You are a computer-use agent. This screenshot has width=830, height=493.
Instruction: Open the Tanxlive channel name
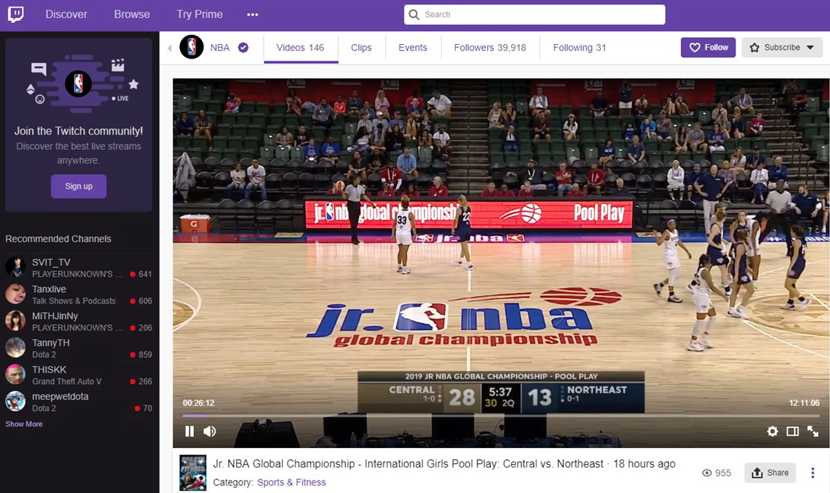point(49,289)
